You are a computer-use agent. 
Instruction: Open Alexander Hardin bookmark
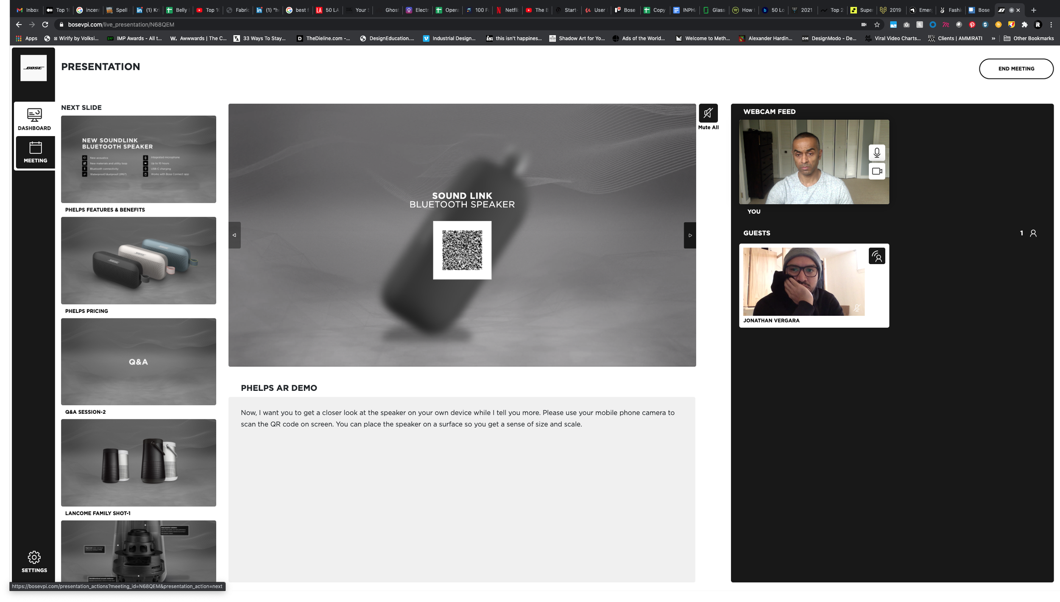765,38
